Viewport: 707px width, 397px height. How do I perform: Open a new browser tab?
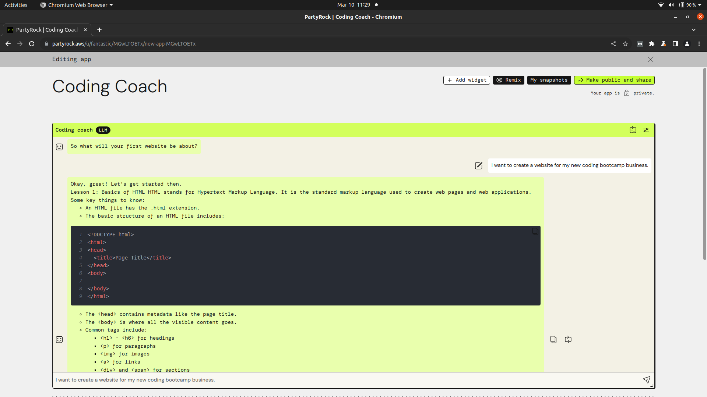coord(99,30)
